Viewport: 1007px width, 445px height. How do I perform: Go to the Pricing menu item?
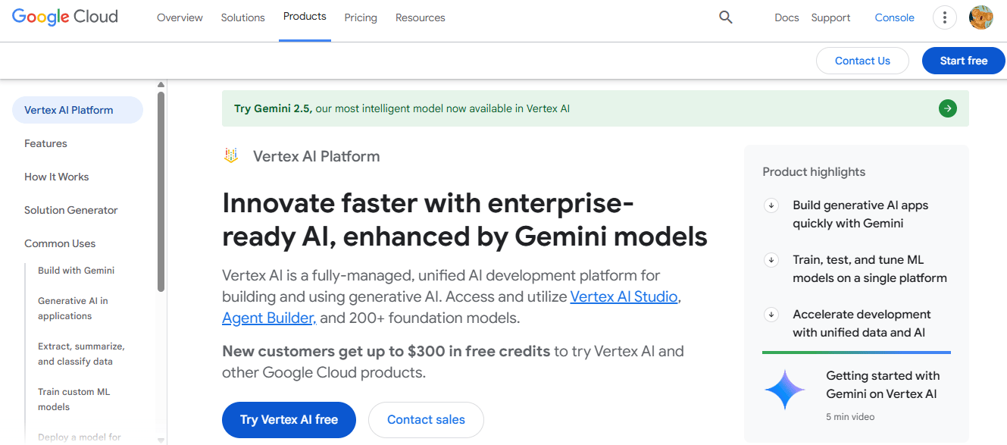click(361, 17)
